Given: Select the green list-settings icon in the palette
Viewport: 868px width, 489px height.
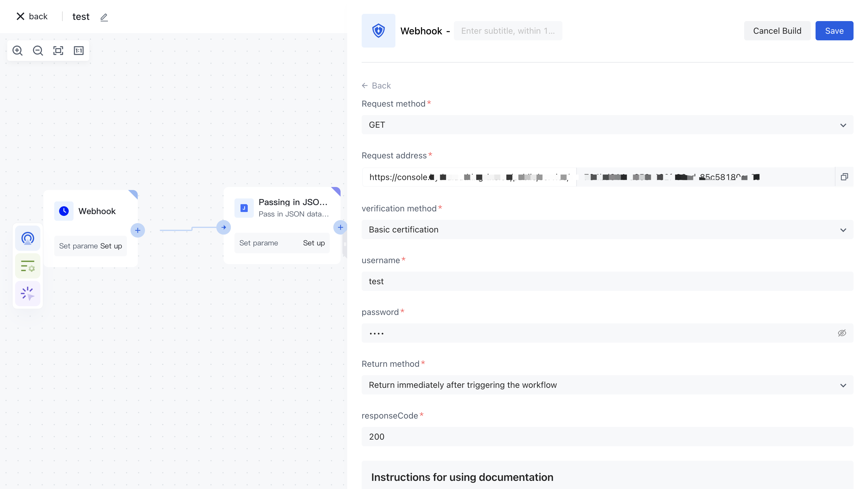Looking at the screenshot, I should (x=28, y=266).
